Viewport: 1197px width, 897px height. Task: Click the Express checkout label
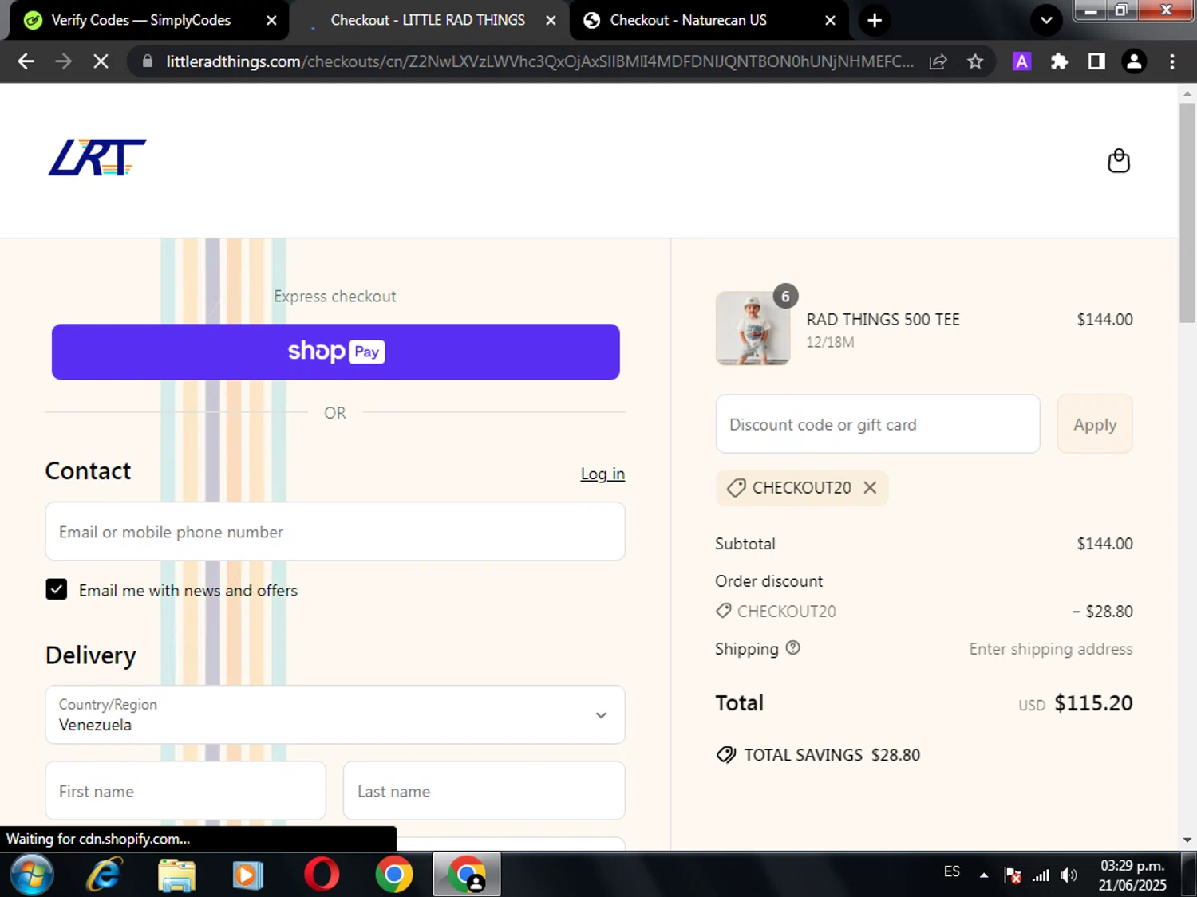335,297
